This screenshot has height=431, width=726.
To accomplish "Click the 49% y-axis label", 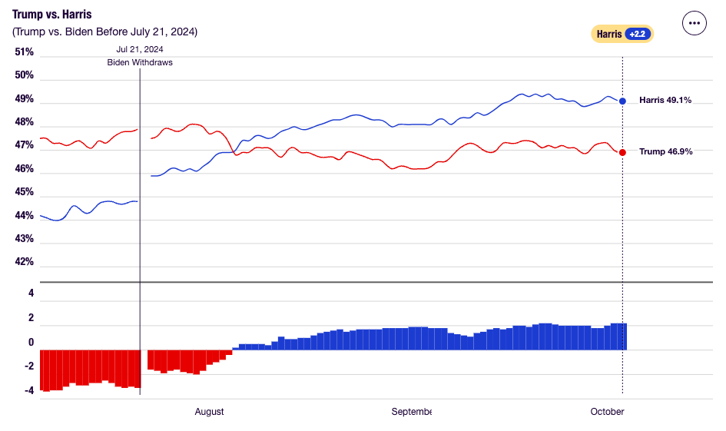I will (x=24, y=98).
